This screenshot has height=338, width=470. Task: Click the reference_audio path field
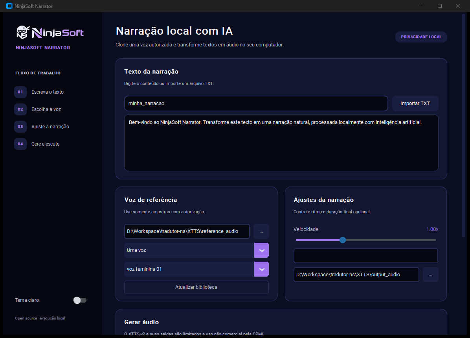tap(187, 231)
